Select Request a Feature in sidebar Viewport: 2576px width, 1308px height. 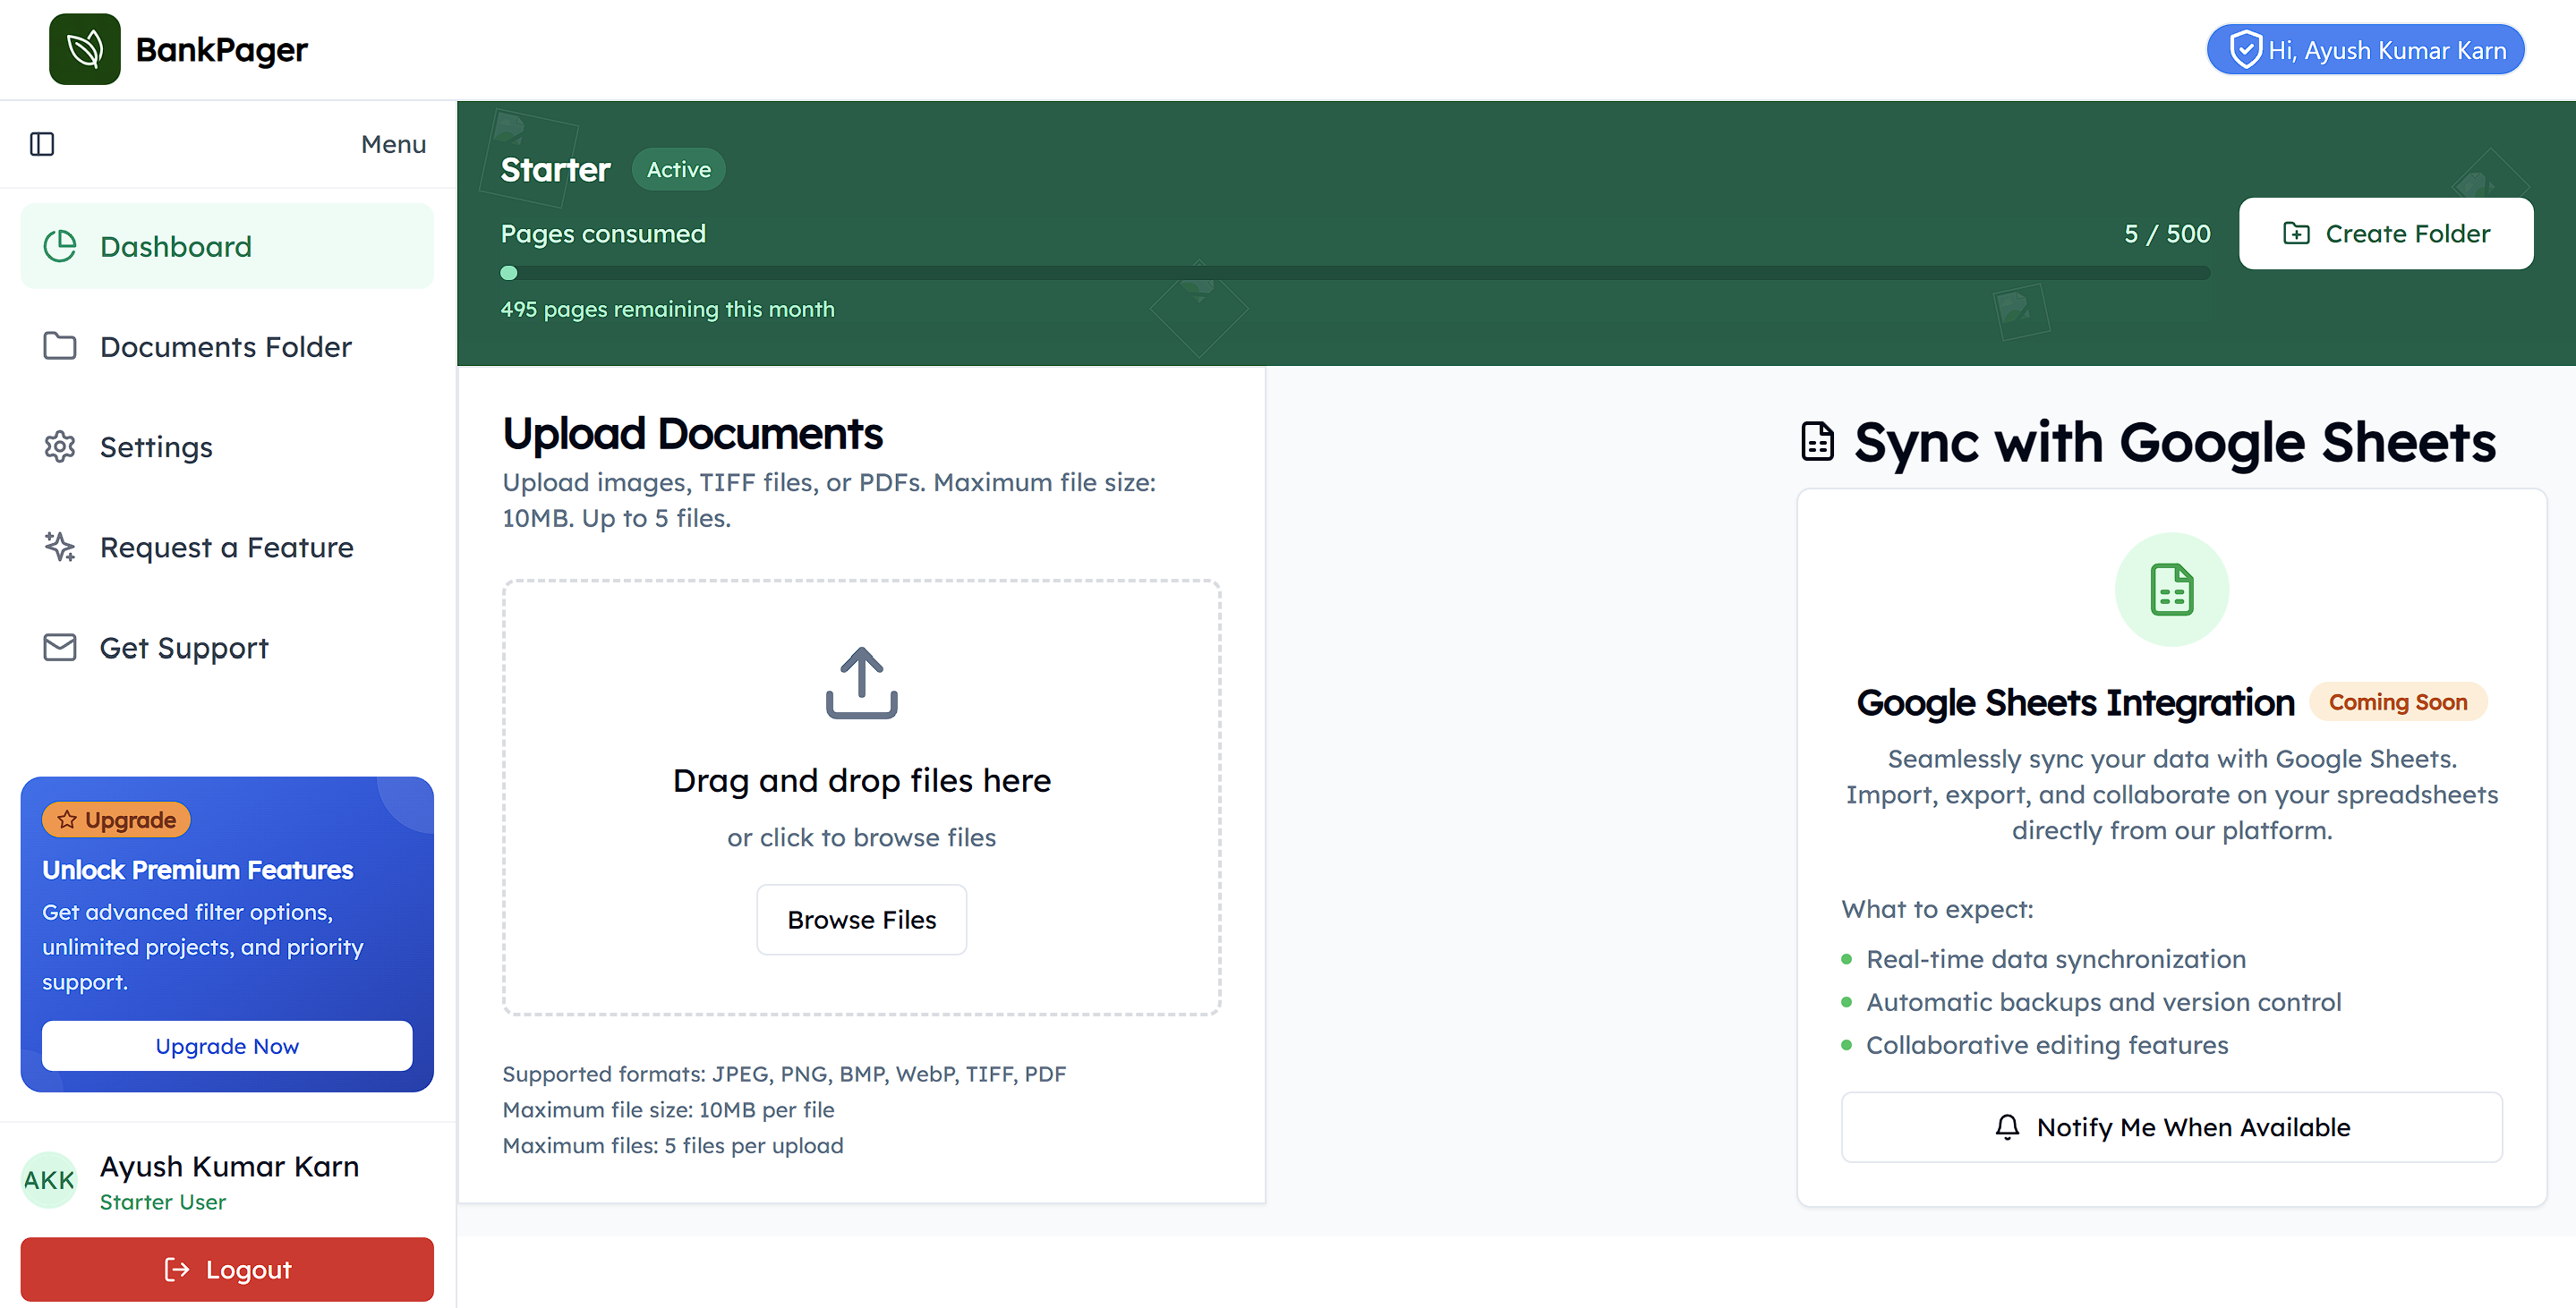tap(227, 548)
